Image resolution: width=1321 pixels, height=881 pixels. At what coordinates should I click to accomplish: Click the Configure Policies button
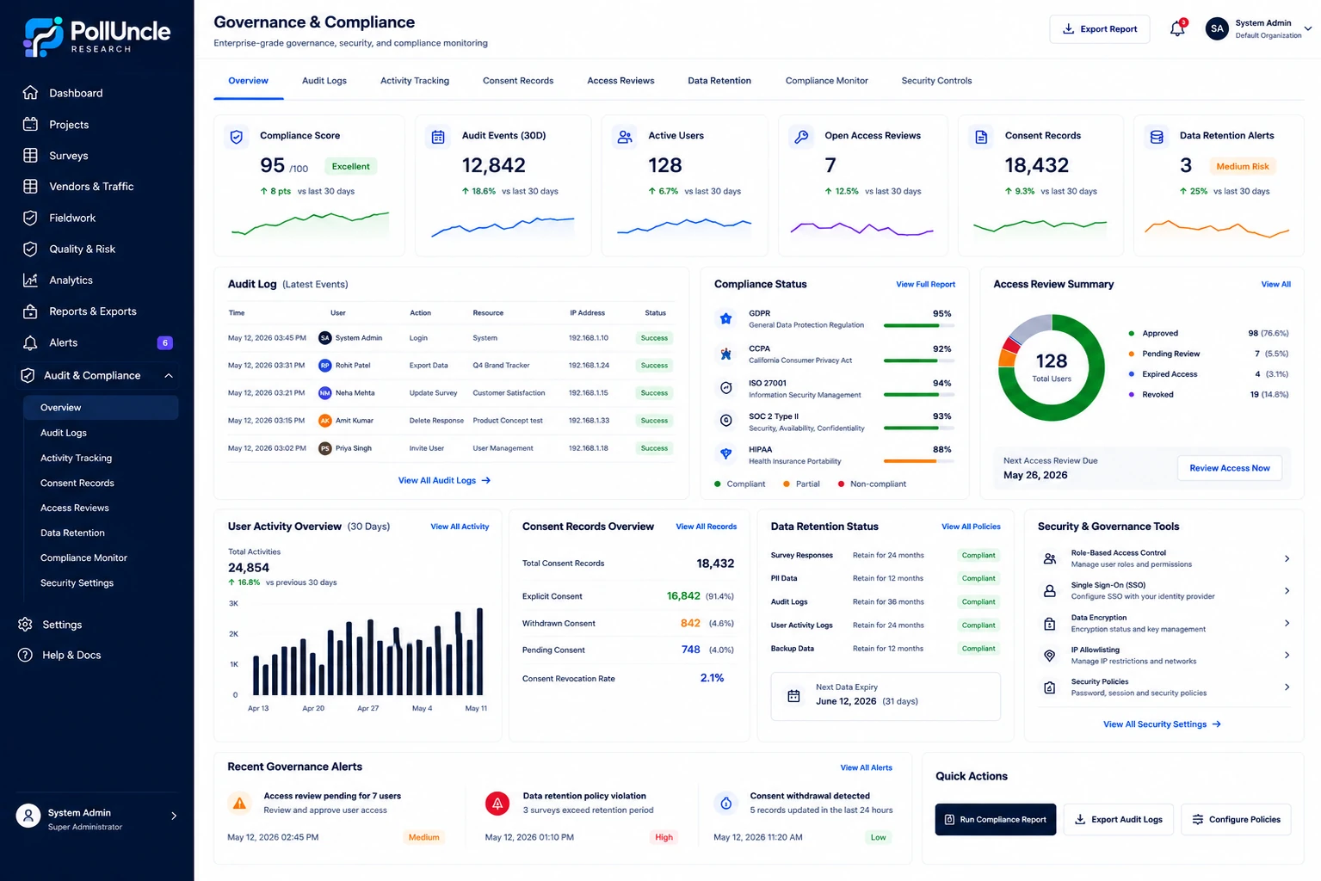pyautogui.click(x=1237, y=820)
